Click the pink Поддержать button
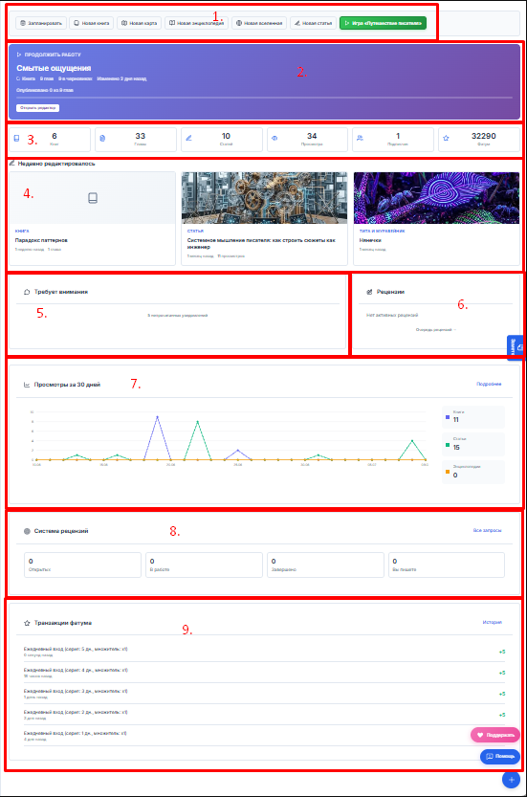This screenshot has height=797, width=527. [x=495, y=735]
